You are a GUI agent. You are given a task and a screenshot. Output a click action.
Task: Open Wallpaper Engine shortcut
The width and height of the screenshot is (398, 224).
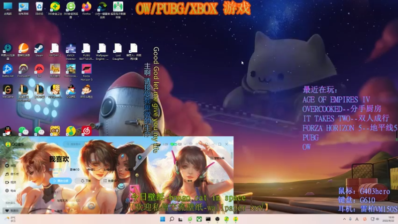pos(102,51)
